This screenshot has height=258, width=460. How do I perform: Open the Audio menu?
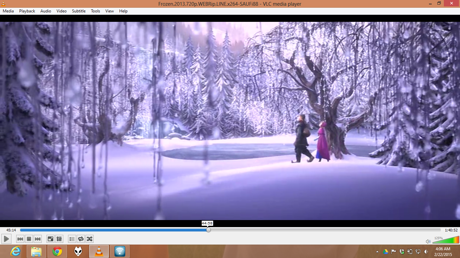tap(46, 11)
